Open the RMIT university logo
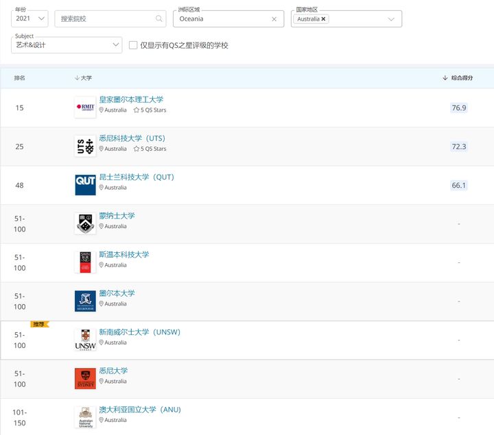Image resolution: width=494 pixels, height=435 pixels. tap(85, 108)
